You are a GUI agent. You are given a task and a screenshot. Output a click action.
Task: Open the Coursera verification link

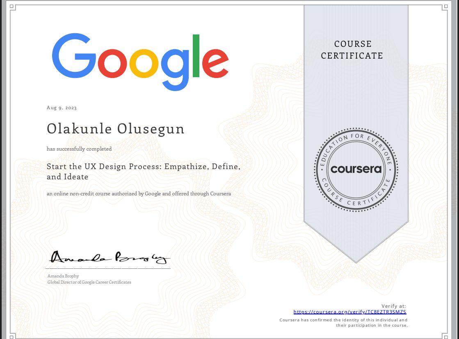[x=350, y=312]
